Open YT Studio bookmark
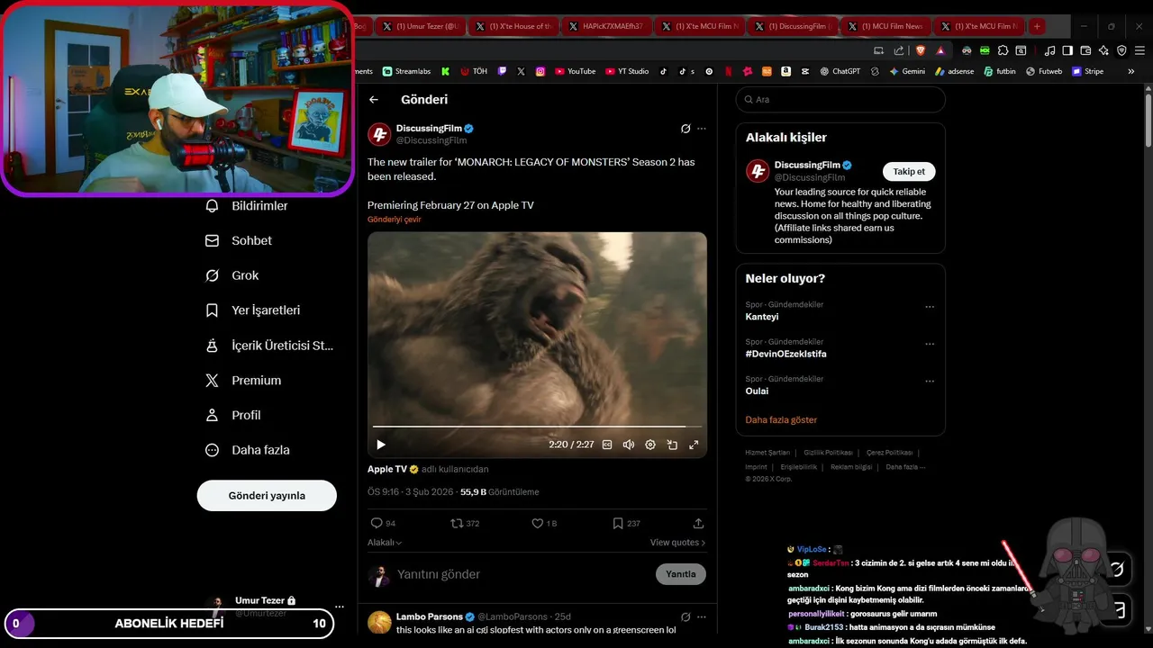The image size is (1153, 648). point(627,71)
